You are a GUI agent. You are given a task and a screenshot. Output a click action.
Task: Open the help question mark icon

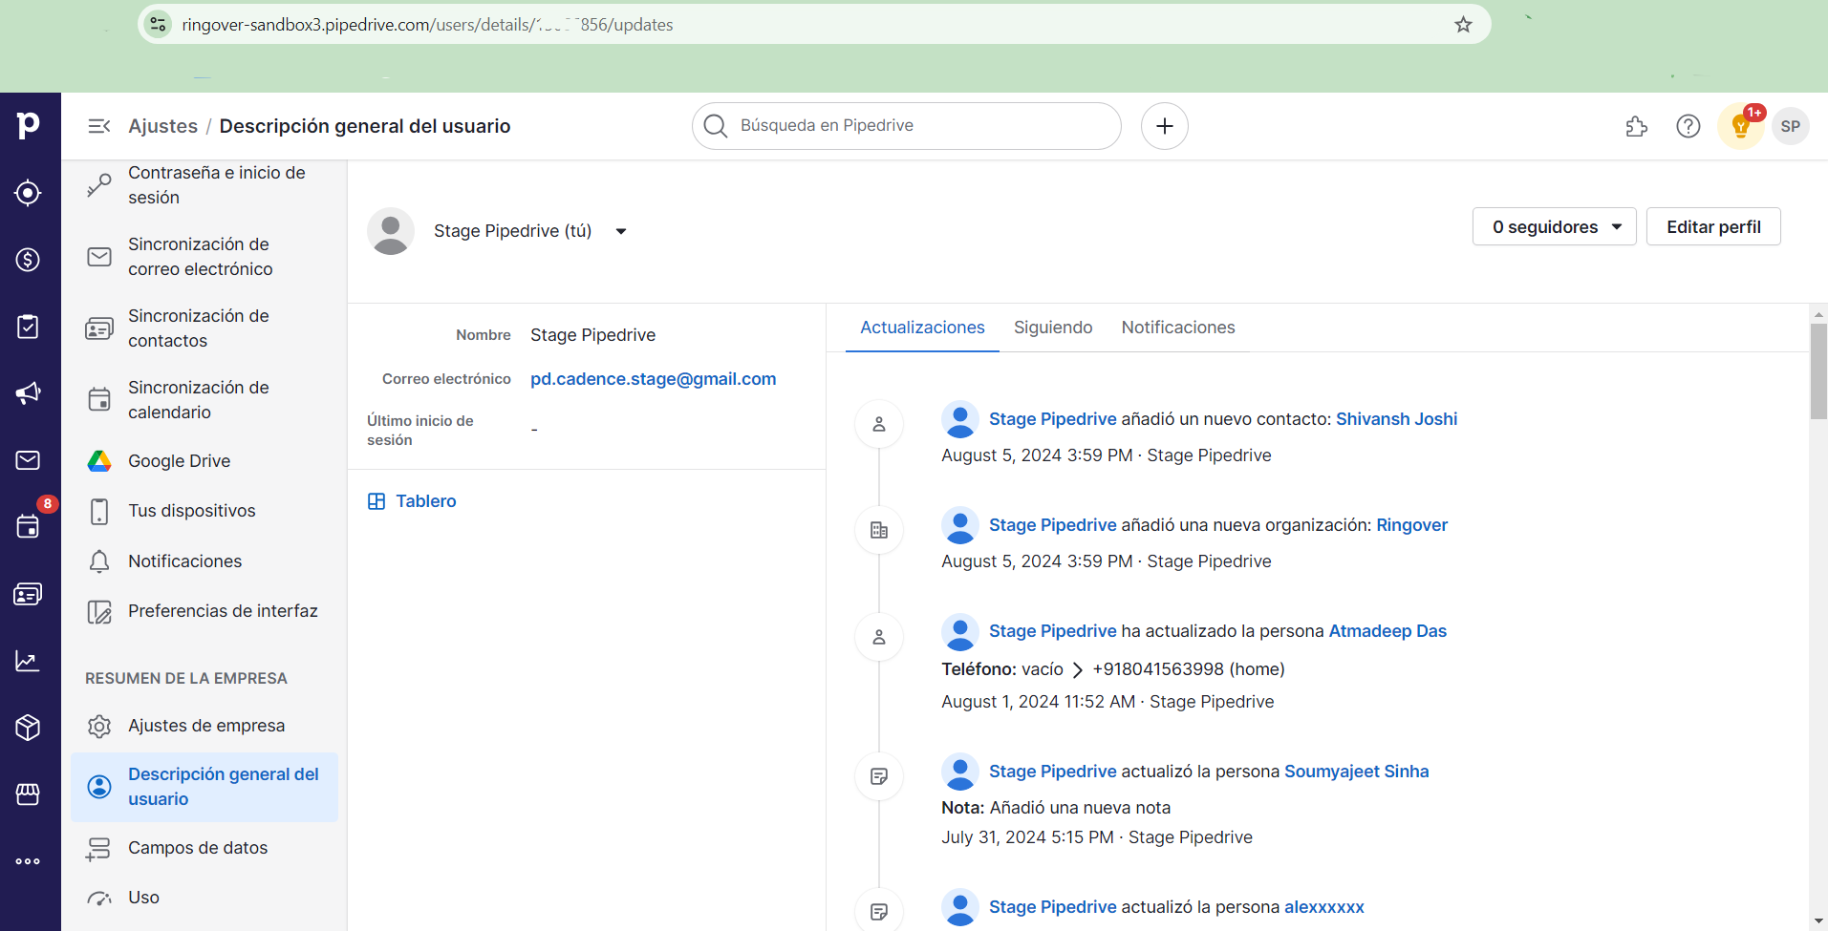pos(1688,126)
